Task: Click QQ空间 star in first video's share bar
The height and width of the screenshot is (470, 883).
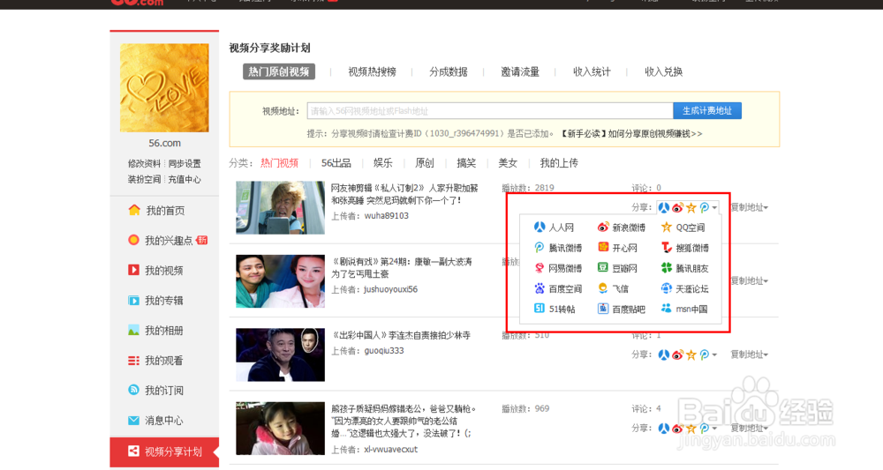Action: (691, 207)
